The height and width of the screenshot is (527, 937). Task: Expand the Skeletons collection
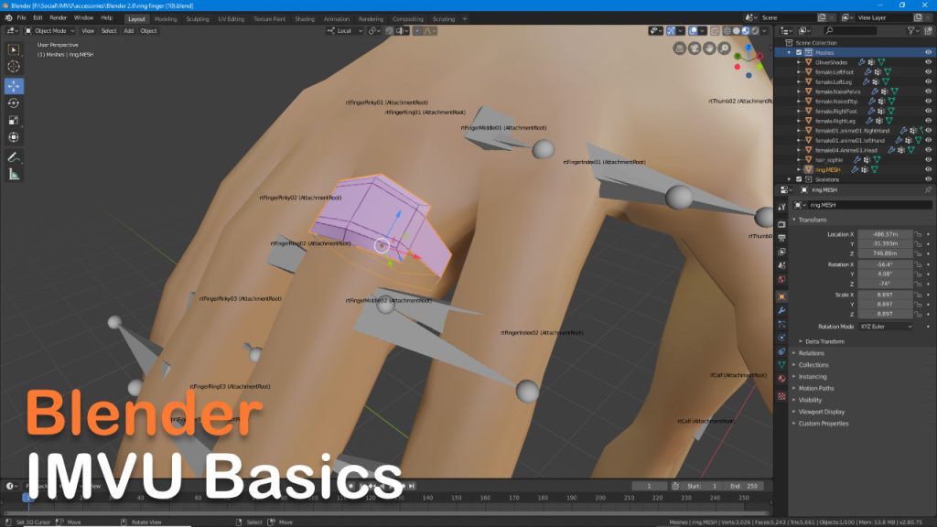point(789,179)
